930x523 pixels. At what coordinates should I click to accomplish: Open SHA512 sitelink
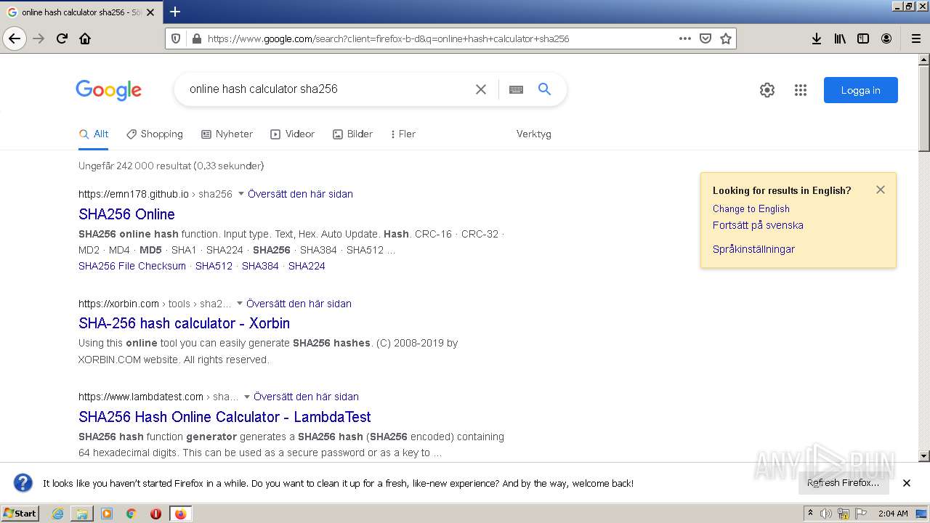214,266
